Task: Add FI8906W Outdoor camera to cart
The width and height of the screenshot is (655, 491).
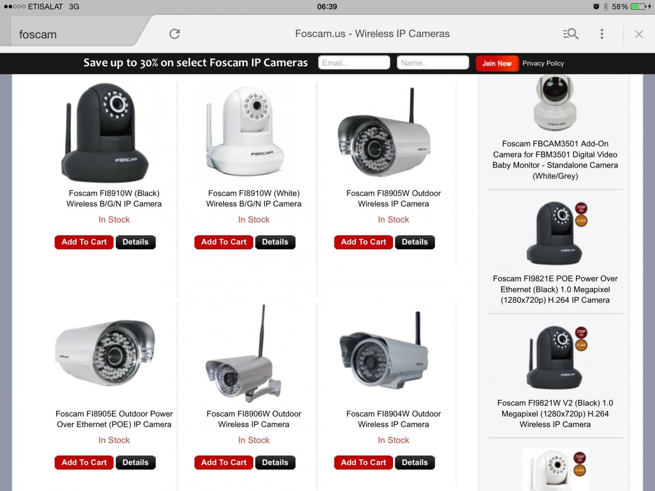Action: [224, 463]
